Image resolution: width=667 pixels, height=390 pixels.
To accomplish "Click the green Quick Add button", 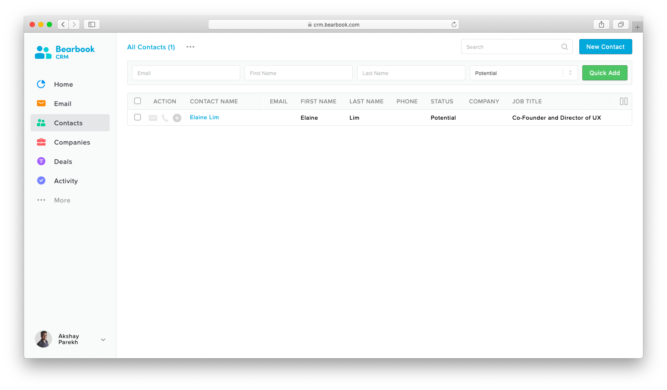I will (605, 73).
